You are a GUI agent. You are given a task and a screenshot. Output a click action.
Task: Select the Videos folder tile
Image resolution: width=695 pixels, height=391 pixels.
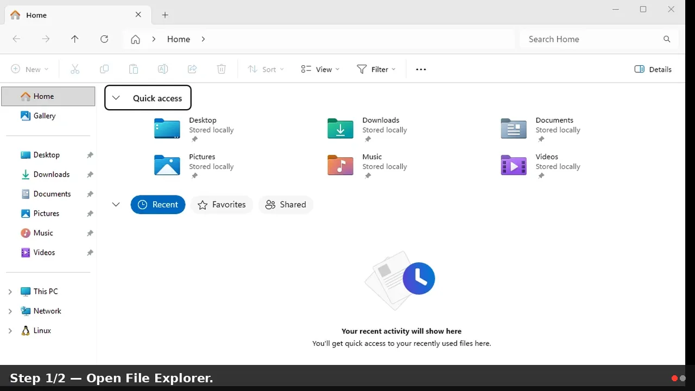(x=541, y=166)
